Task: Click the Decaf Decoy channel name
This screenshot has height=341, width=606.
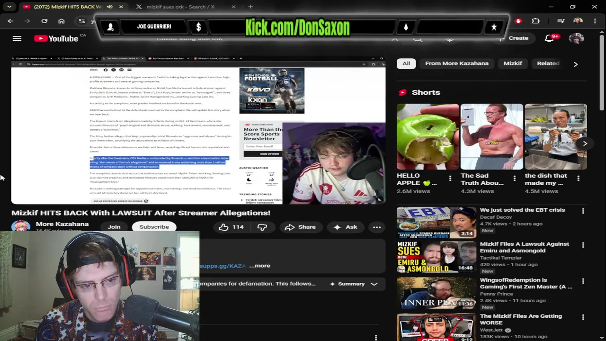Action: (x=496, y=217)
